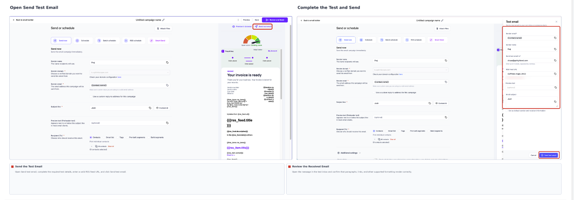Click email preview scrollbar in left screenshot
The height and width of the screenshot is (200, 574).
click(282, 74)
